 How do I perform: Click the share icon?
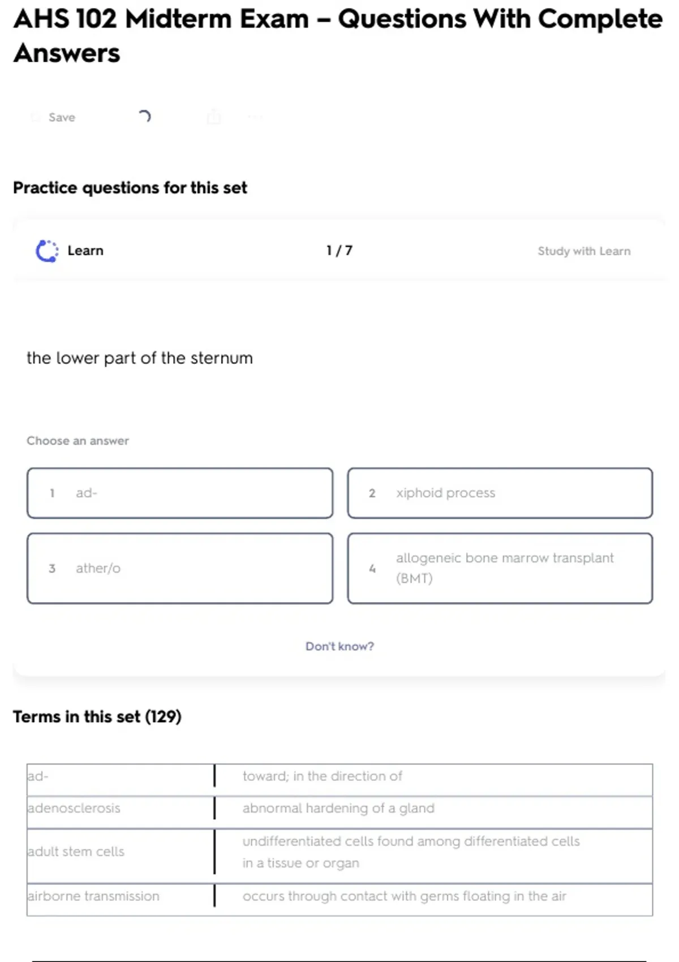pos(214,117)
